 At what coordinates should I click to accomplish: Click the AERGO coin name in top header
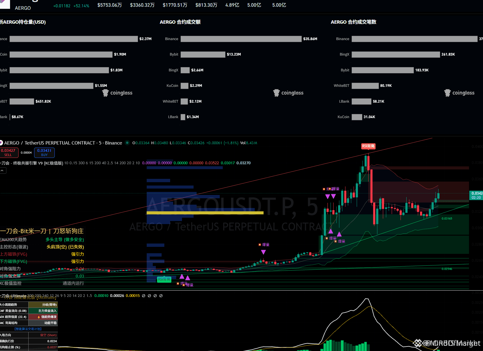pos(23,8)
